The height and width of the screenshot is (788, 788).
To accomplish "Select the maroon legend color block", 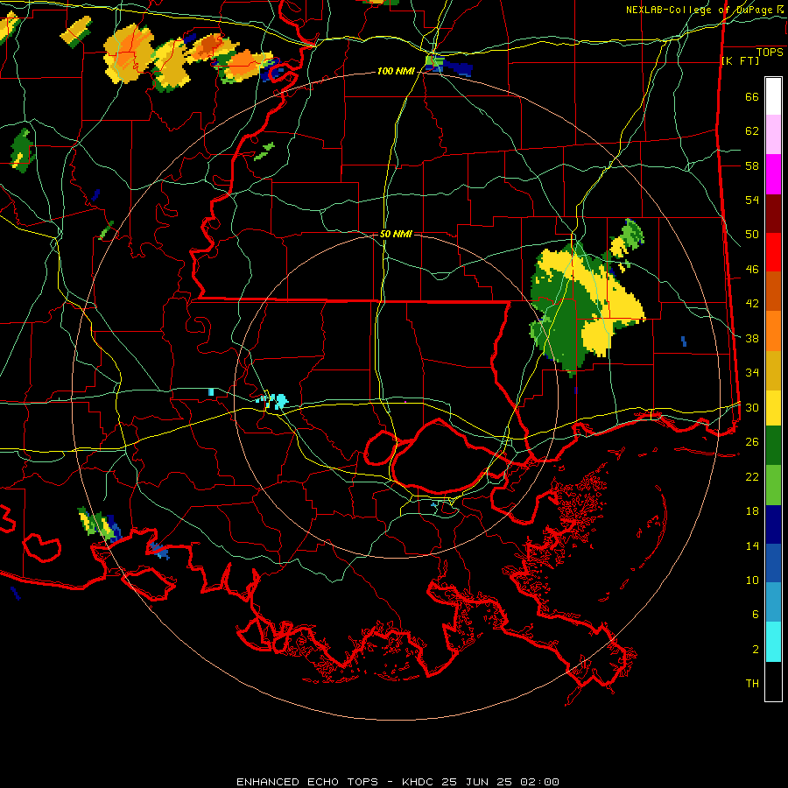I will click(x=773, y=214).
